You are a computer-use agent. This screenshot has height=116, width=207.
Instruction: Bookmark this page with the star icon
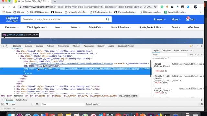click(155, 7)
